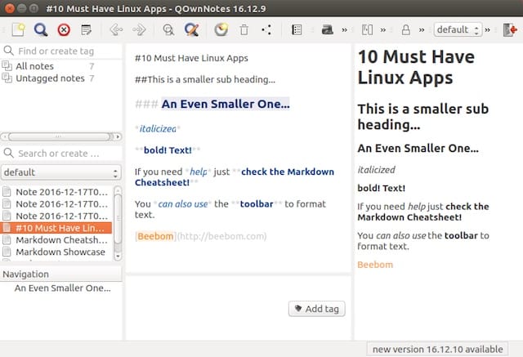Image resolution: width=523 pixels, height=357 pixels.
Task: Create a new note from the toolbar
Action: coord(18,30)
